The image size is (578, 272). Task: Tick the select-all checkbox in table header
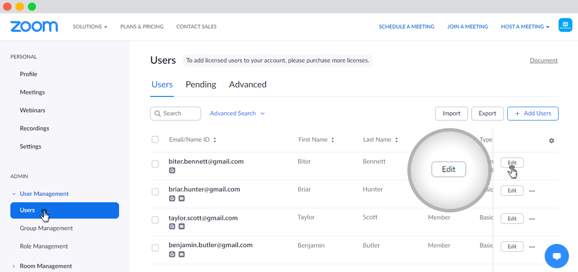tap(155, 140)
